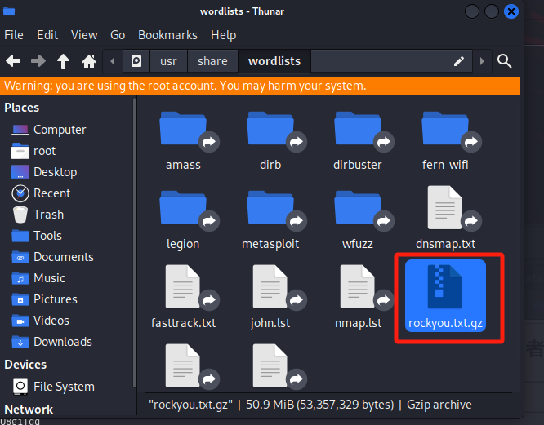Open Videos in Places sidebar

(x=40, y=321)
